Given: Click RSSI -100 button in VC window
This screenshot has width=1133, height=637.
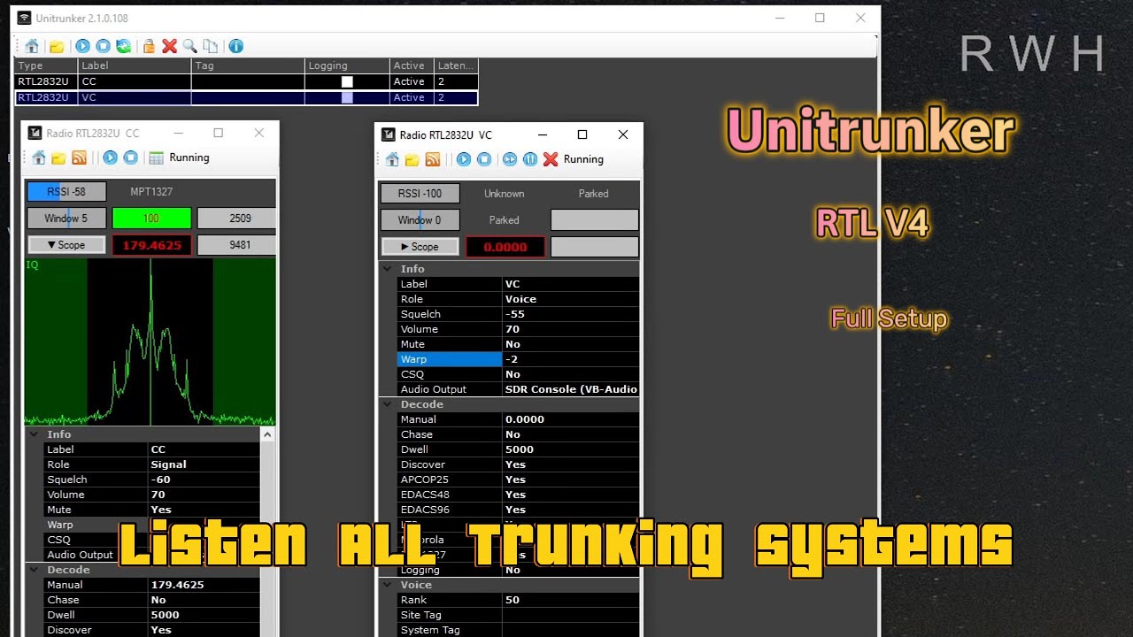Looking at the screenshot, I should tap(420, 194).
